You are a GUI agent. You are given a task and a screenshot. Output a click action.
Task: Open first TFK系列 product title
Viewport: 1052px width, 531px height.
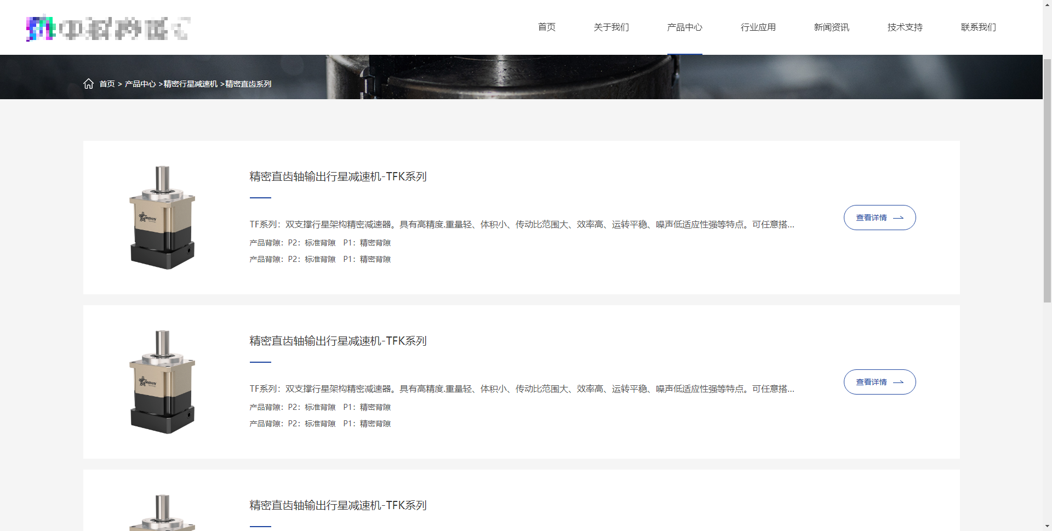[x=338, y=176]
